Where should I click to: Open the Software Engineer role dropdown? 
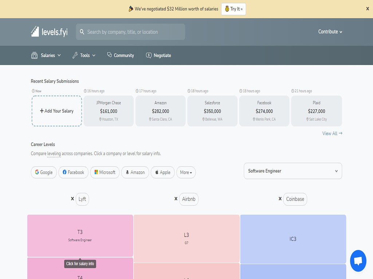292,171
